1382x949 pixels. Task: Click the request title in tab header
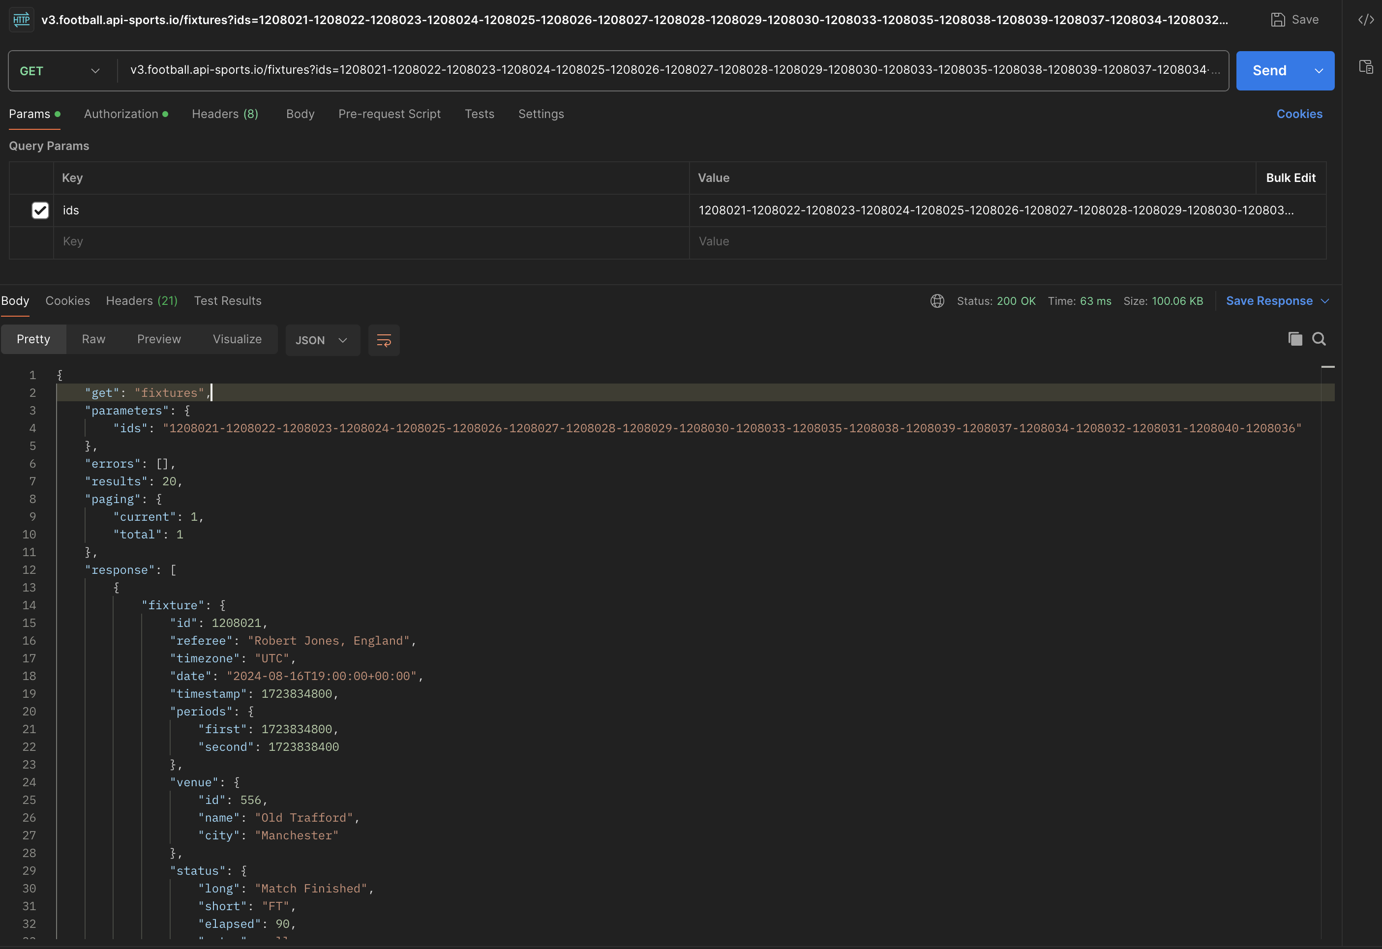point(634,20)
